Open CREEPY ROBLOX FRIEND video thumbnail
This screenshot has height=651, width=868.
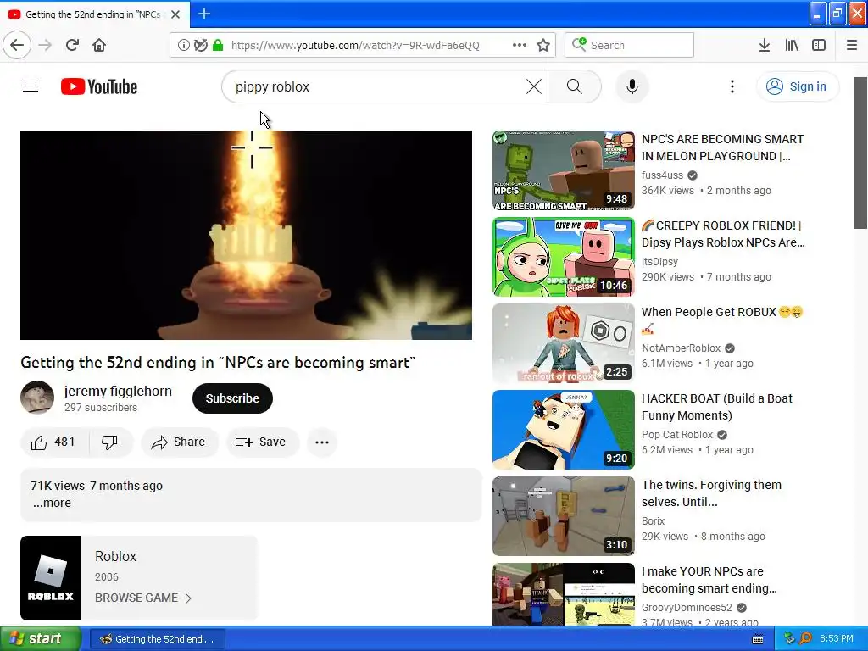pyautogui.click(x=564, y=257)
